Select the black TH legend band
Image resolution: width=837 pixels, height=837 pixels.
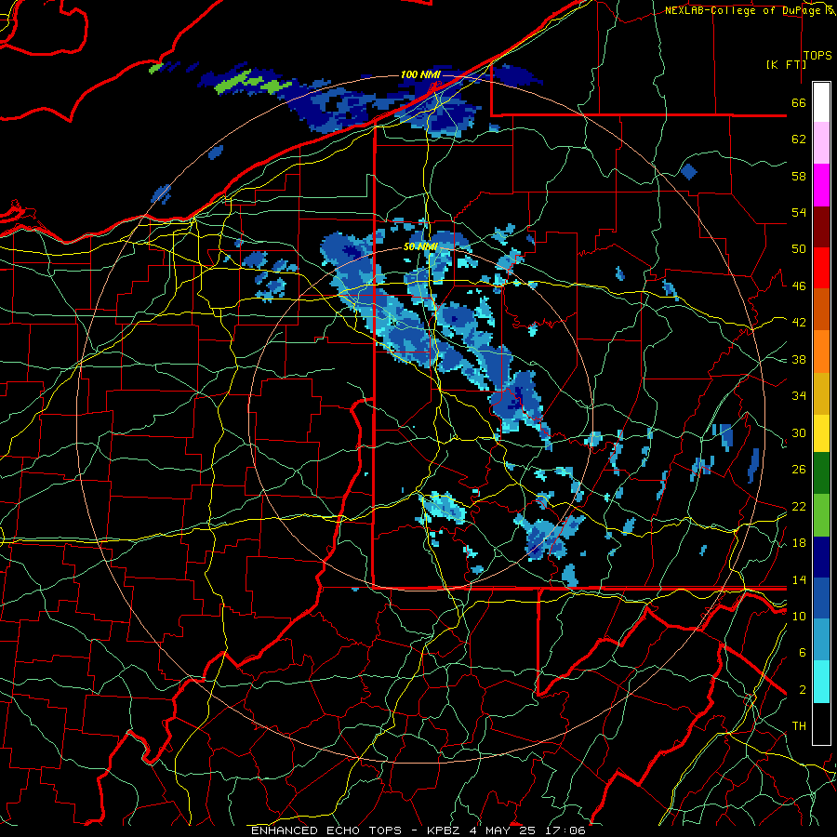click(x=821, y=724)
